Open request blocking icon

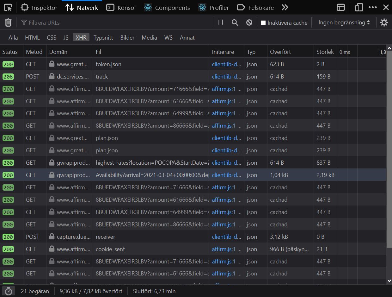[x=249, y=22]
